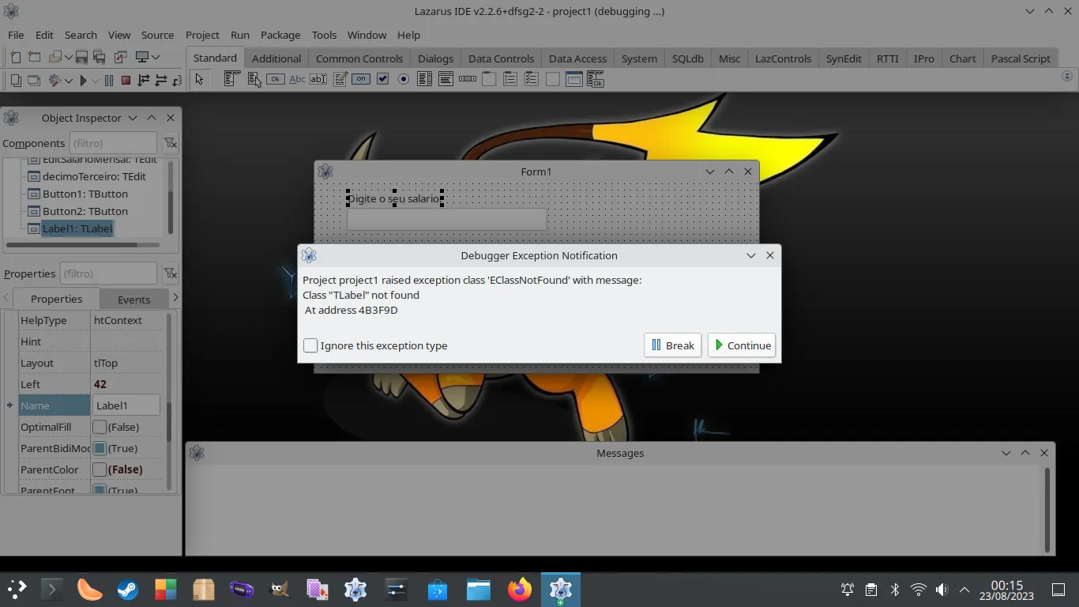Clear the Properties filter icon
1079x607 pixels.
click(170, 273)
